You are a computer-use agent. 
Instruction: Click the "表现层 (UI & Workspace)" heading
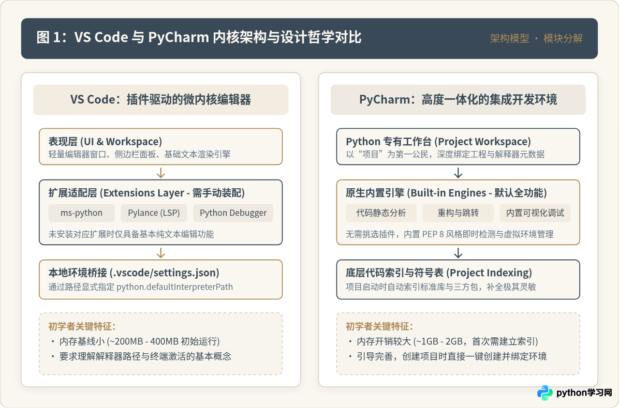click(105, 142)
